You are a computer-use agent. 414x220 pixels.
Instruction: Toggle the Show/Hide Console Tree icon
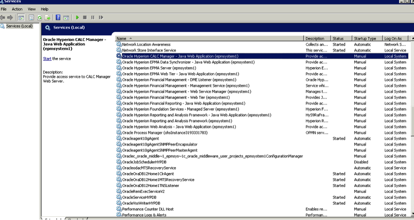pyautogui.click(x=21, y=17)
